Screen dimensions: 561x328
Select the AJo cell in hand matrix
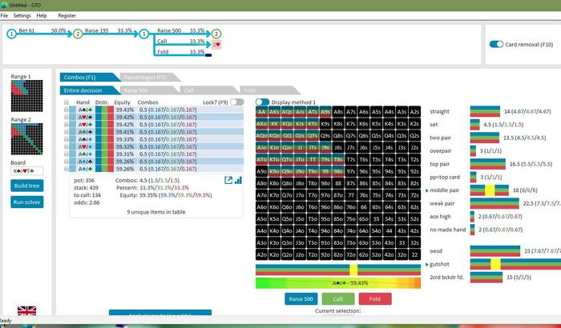tap(262, 147)
